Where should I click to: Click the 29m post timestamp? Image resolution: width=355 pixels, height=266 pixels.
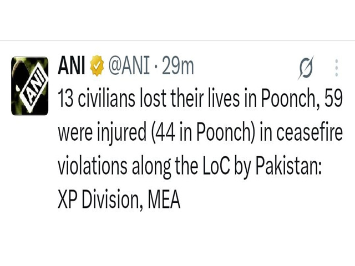point(178,67)
